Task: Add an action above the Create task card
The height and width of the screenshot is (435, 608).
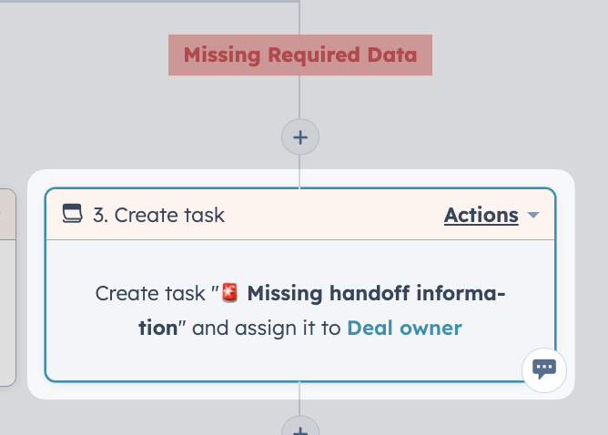Action: pos(300,137)
